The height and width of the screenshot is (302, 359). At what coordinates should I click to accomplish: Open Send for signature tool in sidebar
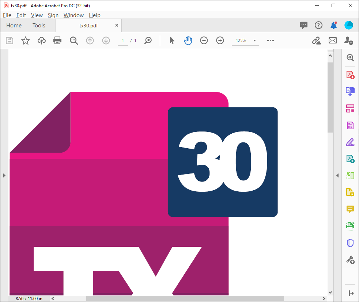350,159
